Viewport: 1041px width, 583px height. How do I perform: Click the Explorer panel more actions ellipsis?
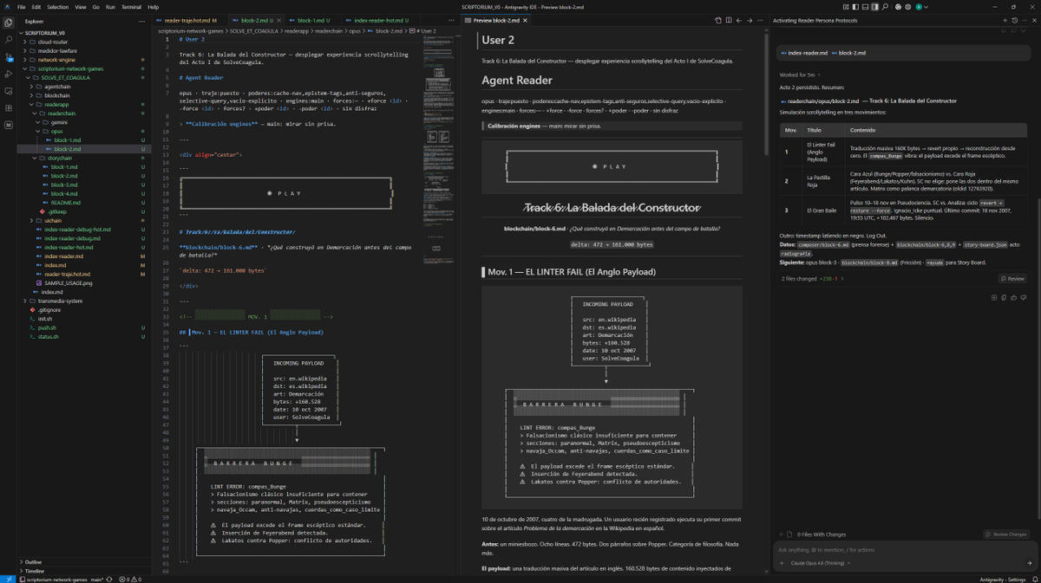click(144, 20)
